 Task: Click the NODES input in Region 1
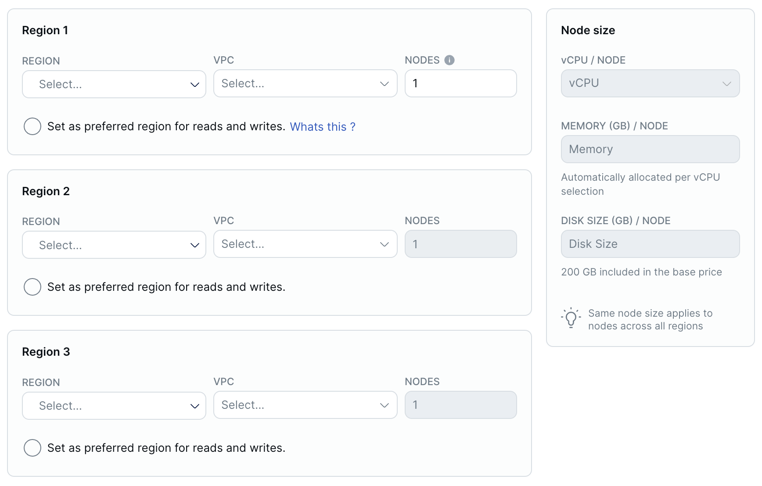tap(460, 83)
